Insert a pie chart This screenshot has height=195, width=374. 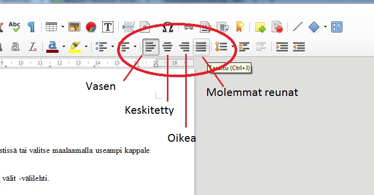pyautogui.click(x=91, y=27)
